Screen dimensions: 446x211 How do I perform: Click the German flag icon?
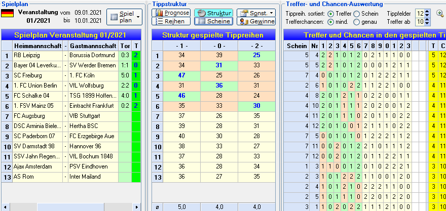click(8, 13)
